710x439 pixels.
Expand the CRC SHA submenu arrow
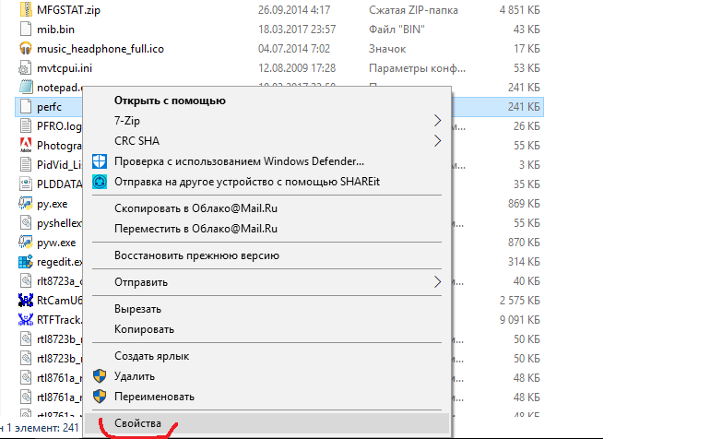[x=437, y=141]
